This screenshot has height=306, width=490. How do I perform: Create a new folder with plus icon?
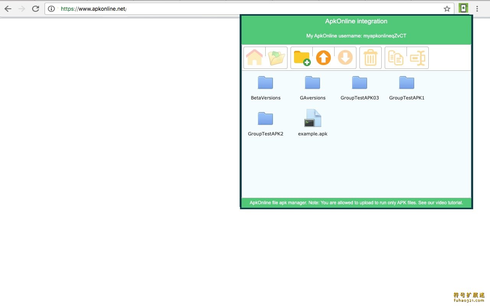click(x=302, y=58)
